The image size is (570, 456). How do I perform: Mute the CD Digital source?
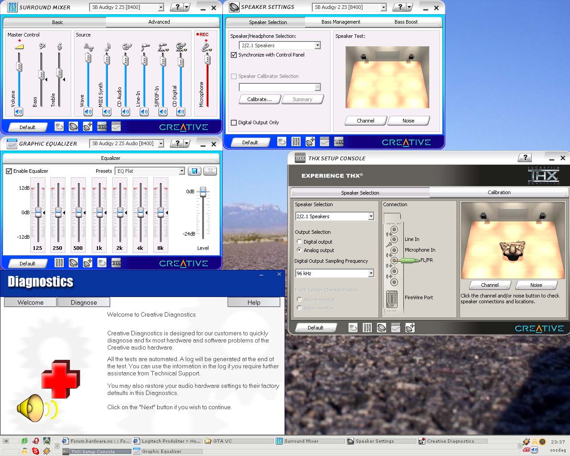(181, 112)
